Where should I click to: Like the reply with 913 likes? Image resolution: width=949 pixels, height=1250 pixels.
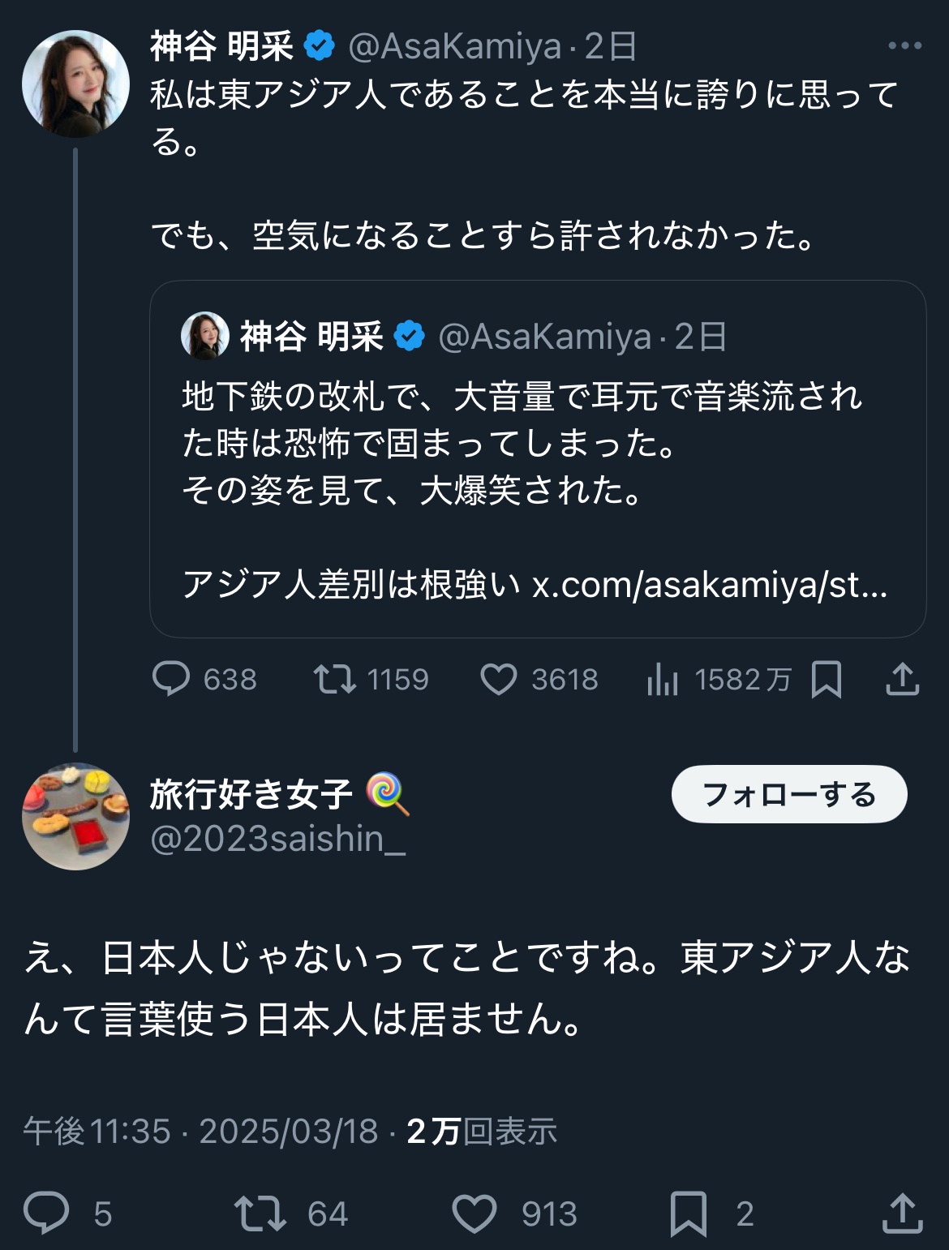coord(474,1213)
